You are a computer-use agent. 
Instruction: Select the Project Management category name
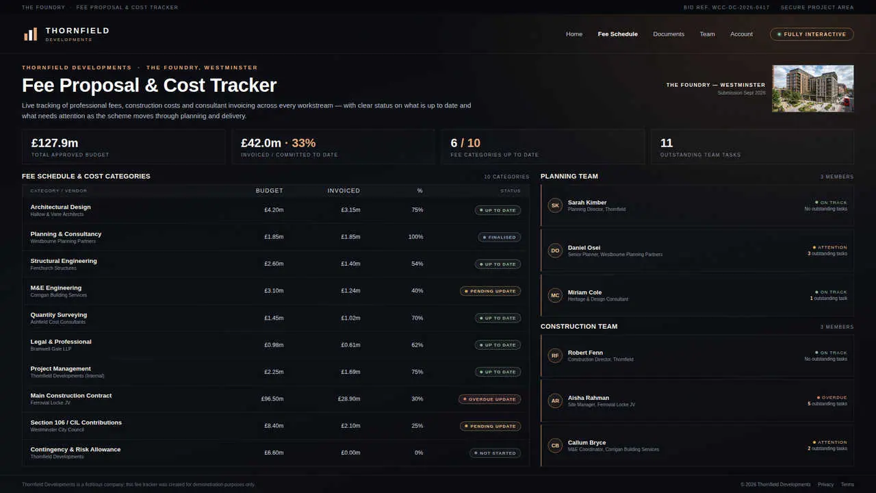pyautogui.click(x=61, y=368)
